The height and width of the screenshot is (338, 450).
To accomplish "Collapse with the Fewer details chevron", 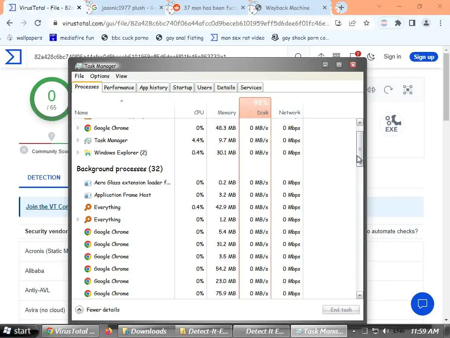I will (x=79, y=309).
